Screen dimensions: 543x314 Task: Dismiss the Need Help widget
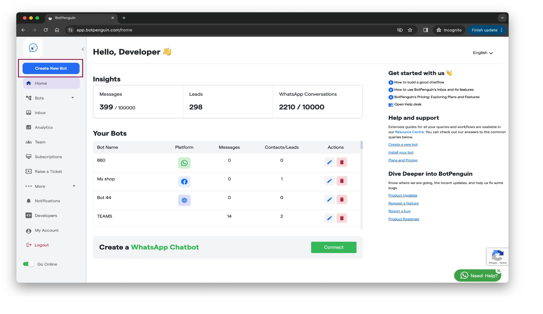click(x=499, y=271)
